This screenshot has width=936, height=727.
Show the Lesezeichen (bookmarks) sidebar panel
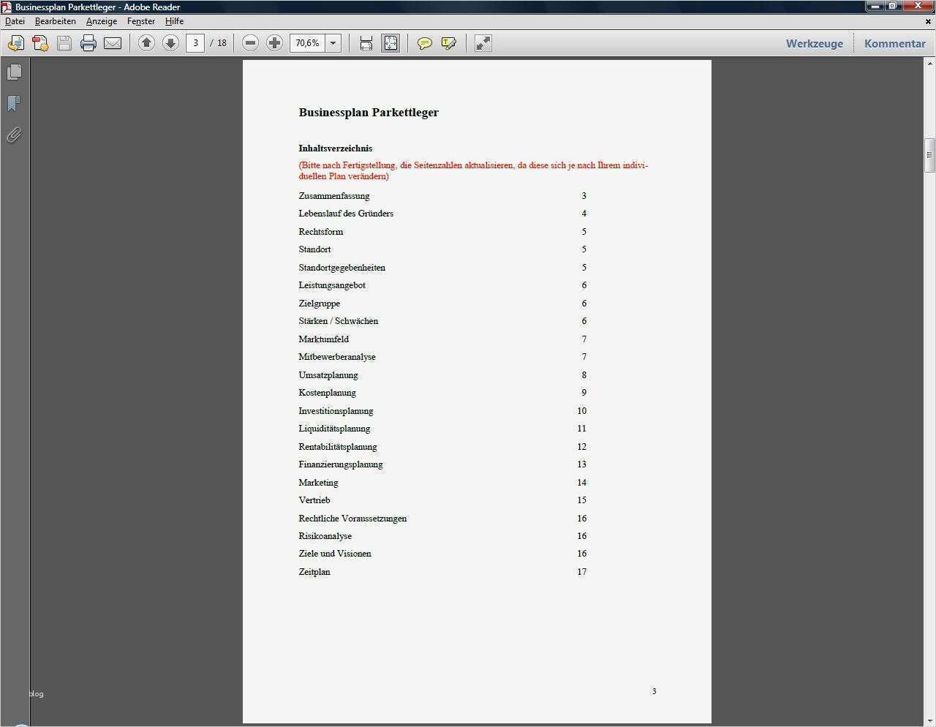pos(13,102)
